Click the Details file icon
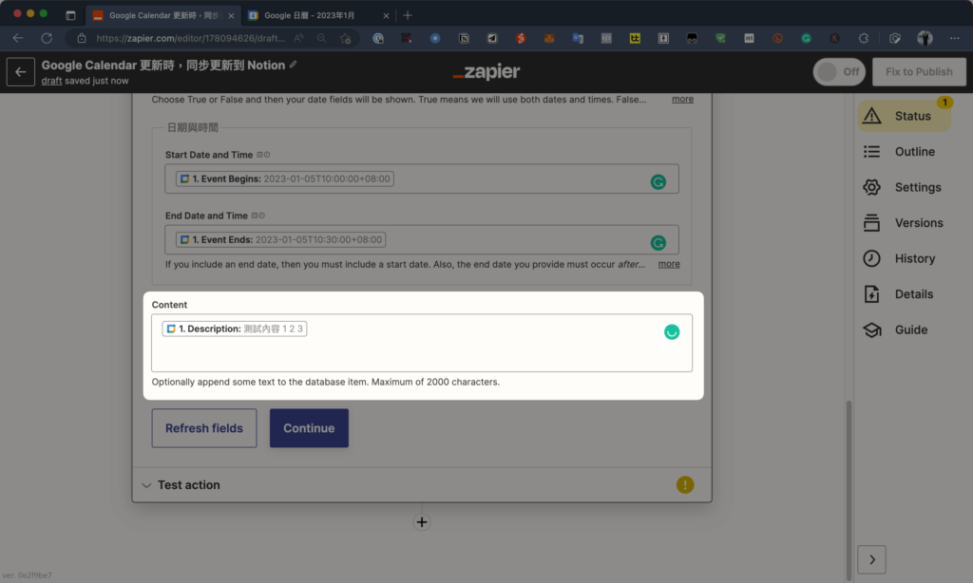This screenshot has width=973, height=583. [872, 294]
